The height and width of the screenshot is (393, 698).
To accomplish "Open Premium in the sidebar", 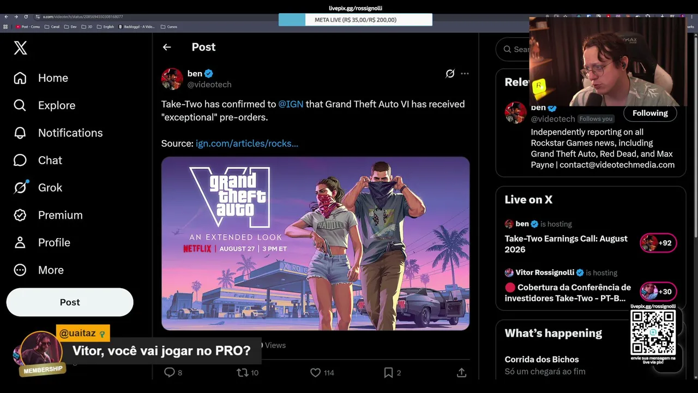I will coord(48,215).
